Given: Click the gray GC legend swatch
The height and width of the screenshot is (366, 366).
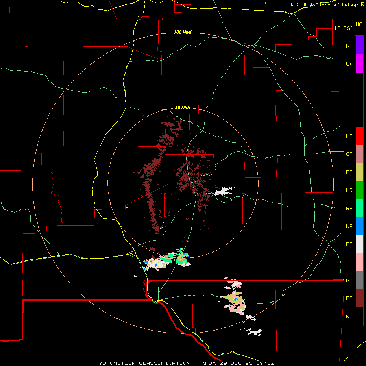Looking at the screenshot, I should point(359,280).
